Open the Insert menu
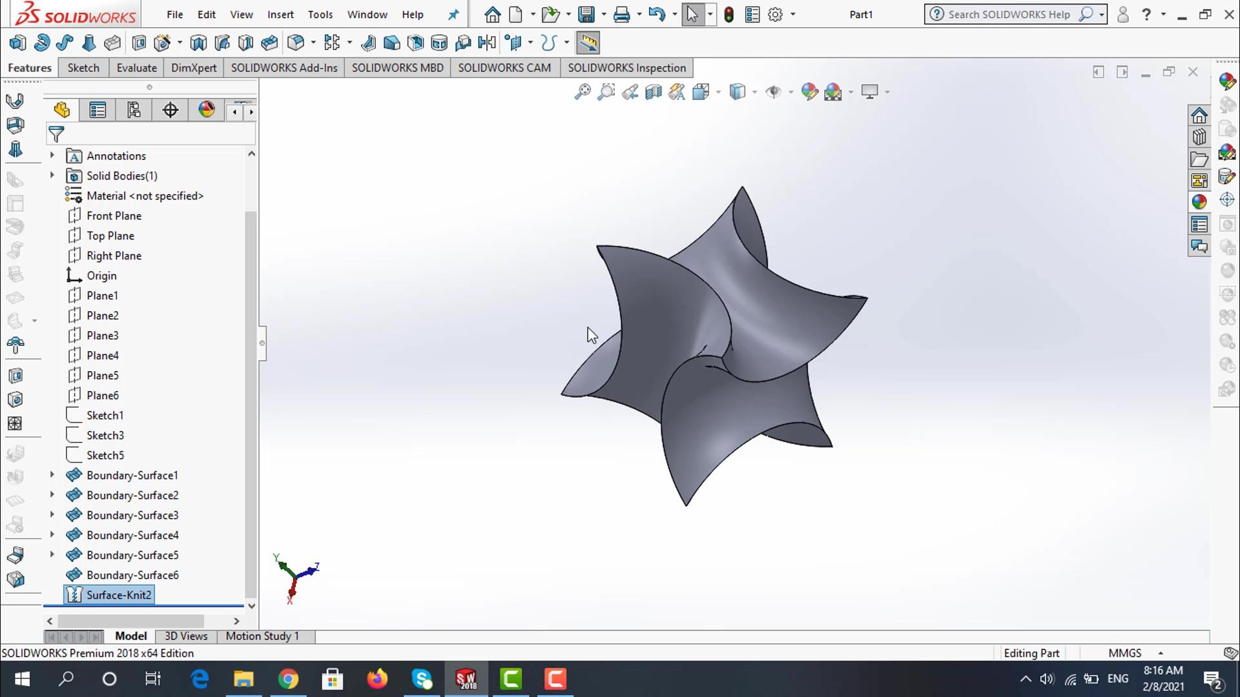 tap(280, 14)
